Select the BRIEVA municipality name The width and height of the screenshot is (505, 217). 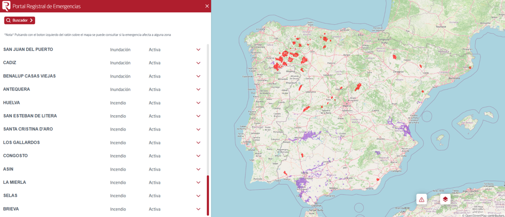click(11, 209)
